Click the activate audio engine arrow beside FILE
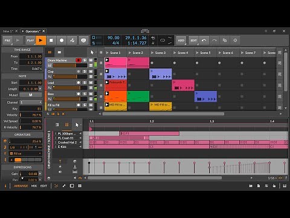The width and height of the screenshot is (290, 218). point(18,40)
